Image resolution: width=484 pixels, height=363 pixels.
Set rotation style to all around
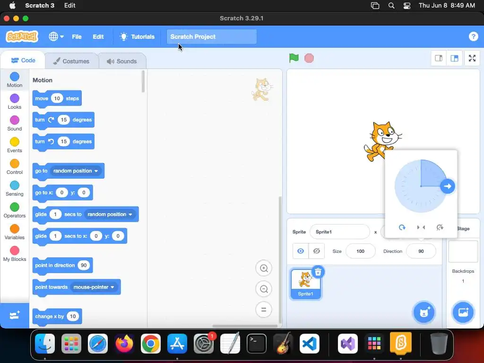(x=402, y=227)
